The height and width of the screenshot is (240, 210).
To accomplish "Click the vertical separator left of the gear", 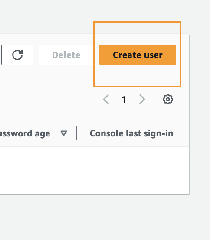I will 154,99.
